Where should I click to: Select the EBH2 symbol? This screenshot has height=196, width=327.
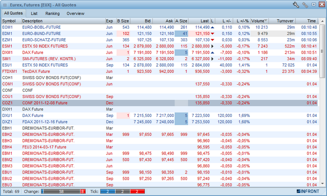[x=7, y=134]
